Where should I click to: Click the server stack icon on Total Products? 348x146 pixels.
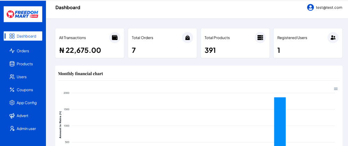click(x=260, y=38)
